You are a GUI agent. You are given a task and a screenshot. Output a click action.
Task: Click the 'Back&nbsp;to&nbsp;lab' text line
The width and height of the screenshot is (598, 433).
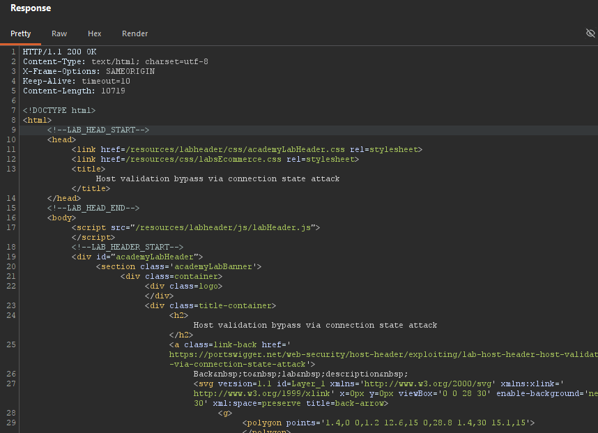pyautogui.click(x=301, y=374)
